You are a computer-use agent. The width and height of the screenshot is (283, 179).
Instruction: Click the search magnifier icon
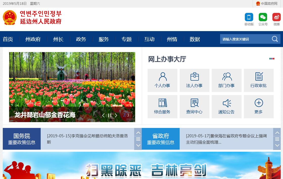(x=275, y=39)
